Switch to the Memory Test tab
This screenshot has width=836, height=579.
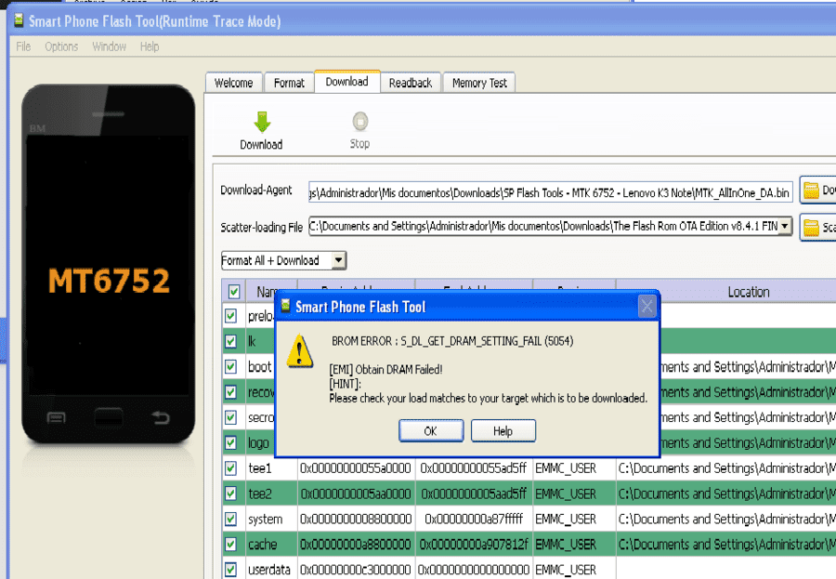click(479, 83)
